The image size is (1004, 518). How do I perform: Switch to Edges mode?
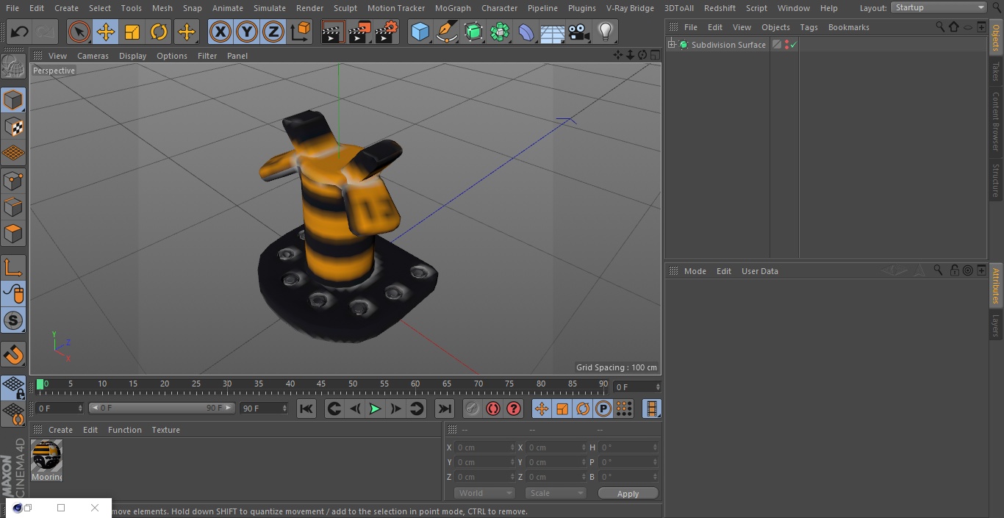13,207
